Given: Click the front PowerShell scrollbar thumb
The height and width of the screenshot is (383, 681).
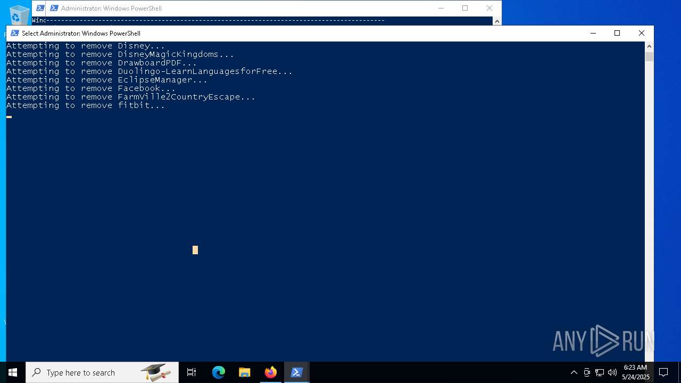Looking at the screenshot, I should click(649, 57).
